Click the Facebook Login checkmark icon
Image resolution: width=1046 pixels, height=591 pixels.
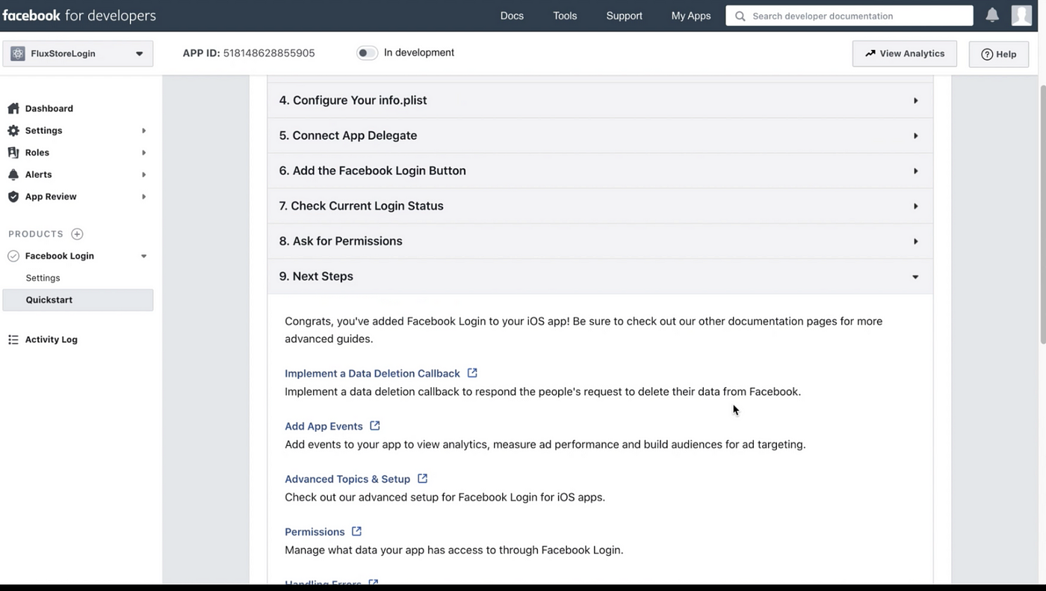click(13, 256)
